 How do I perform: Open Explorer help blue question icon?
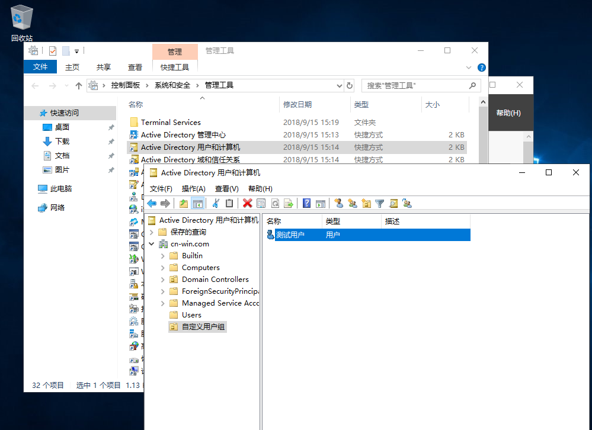tap(481, 68)
